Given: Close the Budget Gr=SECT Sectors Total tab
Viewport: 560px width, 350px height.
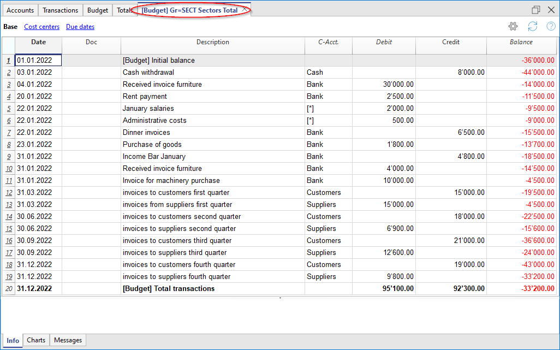Looking at the screenshot, I should point(245,10).
